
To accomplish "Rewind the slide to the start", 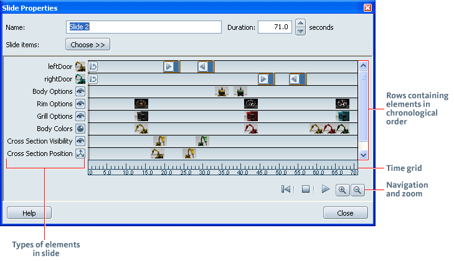I will coord(286,190).
